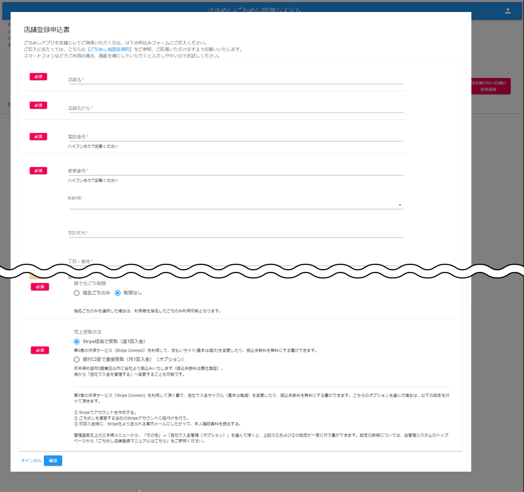Open the user account icon in header
Screen dimensions: 524x492
pos(508,11)
